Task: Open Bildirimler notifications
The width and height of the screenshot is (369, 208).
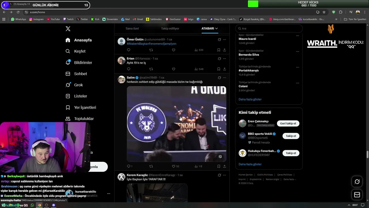Action: [x=79, y=62]
